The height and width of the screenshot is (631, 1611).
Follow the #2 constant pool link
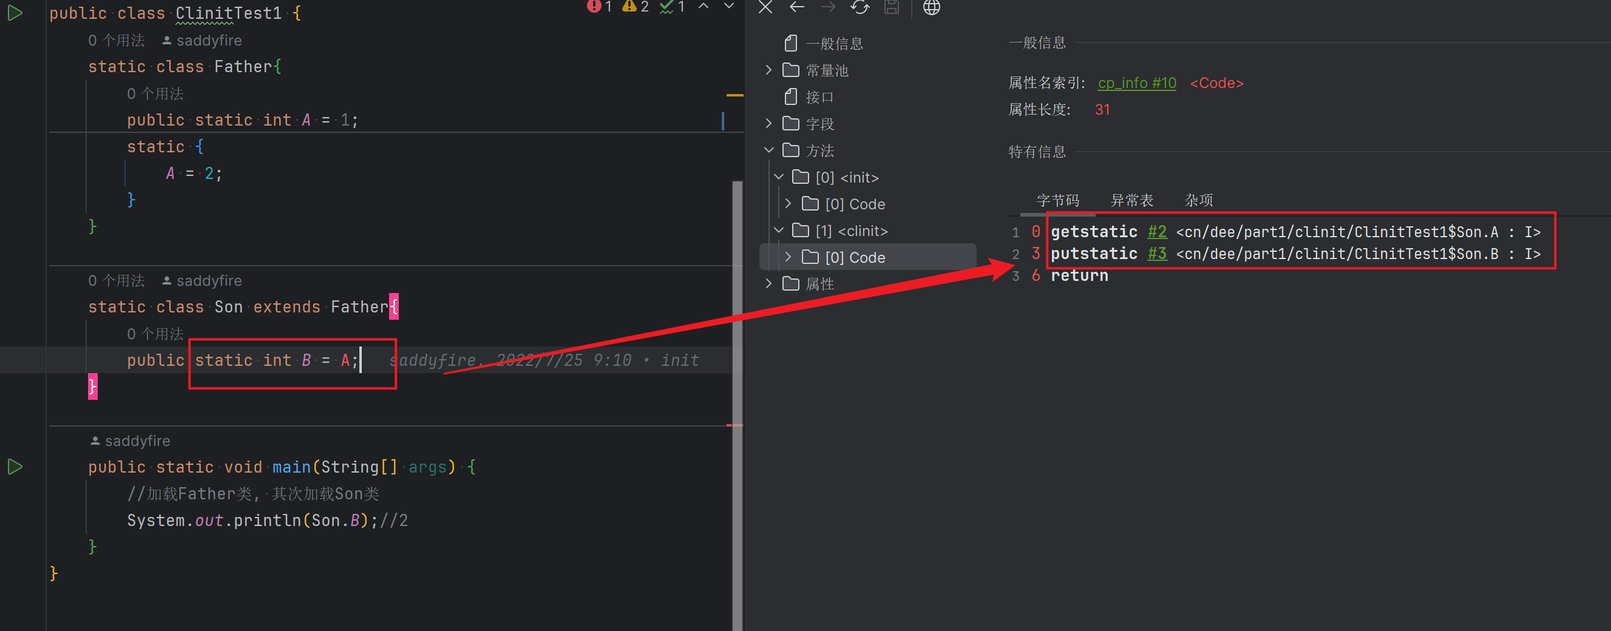point(1156,232)
